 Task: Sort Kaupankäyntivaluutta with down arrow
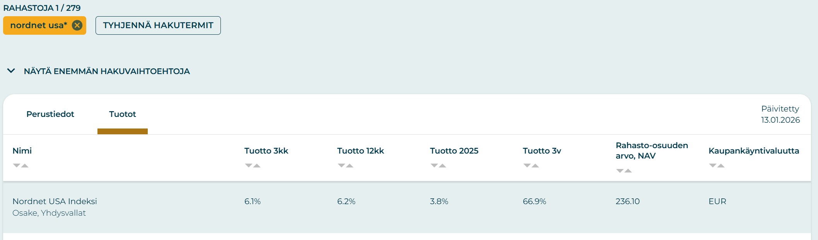(x=712, y=166)
